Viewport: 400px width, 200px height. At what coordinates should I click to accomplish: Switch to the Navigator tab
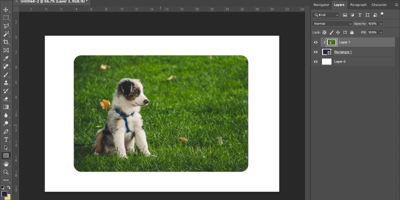(321, 4)
